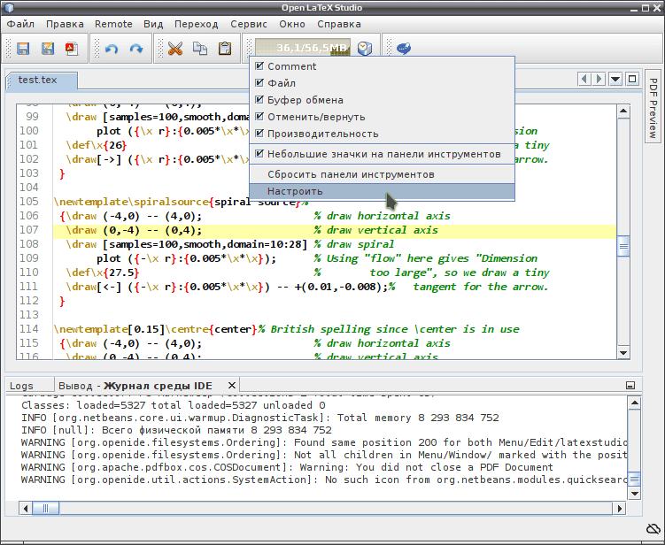This screenshot has height=545, width=665.
Task: Click the editor scrollbar up arrow
Action: (x=623, y=111)
